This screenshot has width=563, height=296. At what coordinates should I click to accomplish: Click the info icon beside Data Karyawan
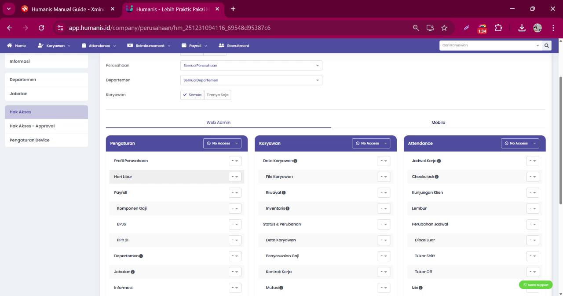[295, 161]
